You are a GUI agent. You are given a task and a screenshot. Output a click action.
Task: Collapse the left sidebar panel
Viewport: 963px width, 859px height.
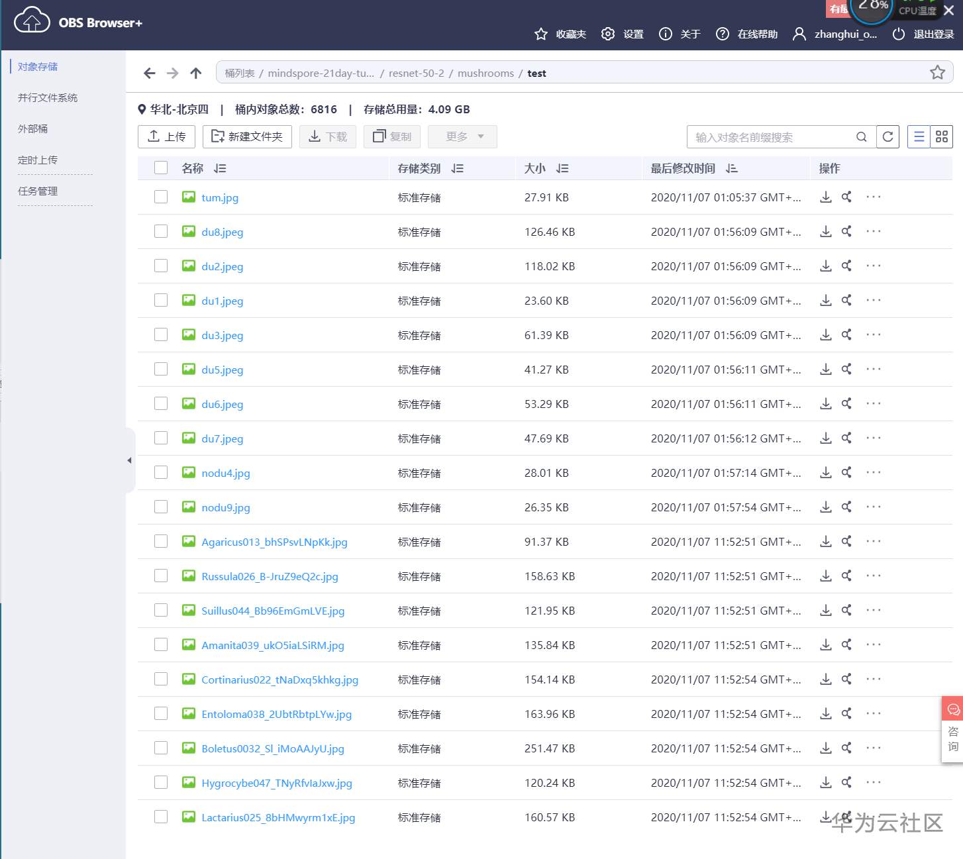click(x=129, y=460)
